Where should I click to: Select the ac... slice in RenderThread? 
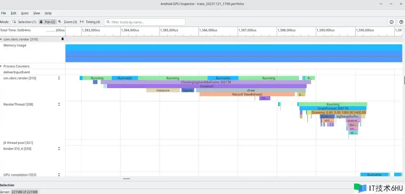pos(353,133)
